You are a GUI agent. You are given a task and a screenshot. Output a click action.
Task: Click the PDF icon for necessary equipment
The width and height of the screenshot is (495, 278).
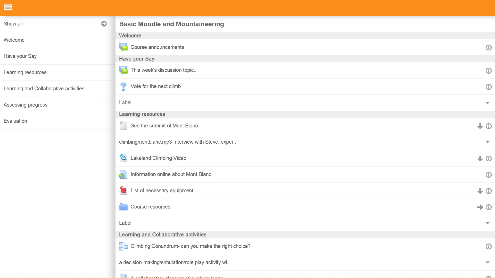[123, 191]
